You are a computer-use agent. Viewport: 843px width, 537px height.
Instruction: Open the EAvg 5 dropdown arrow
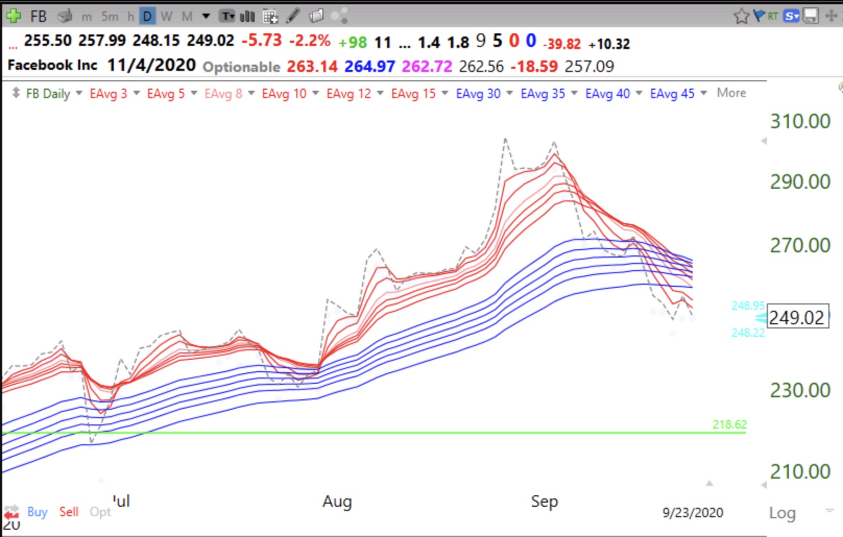[194, 93]
